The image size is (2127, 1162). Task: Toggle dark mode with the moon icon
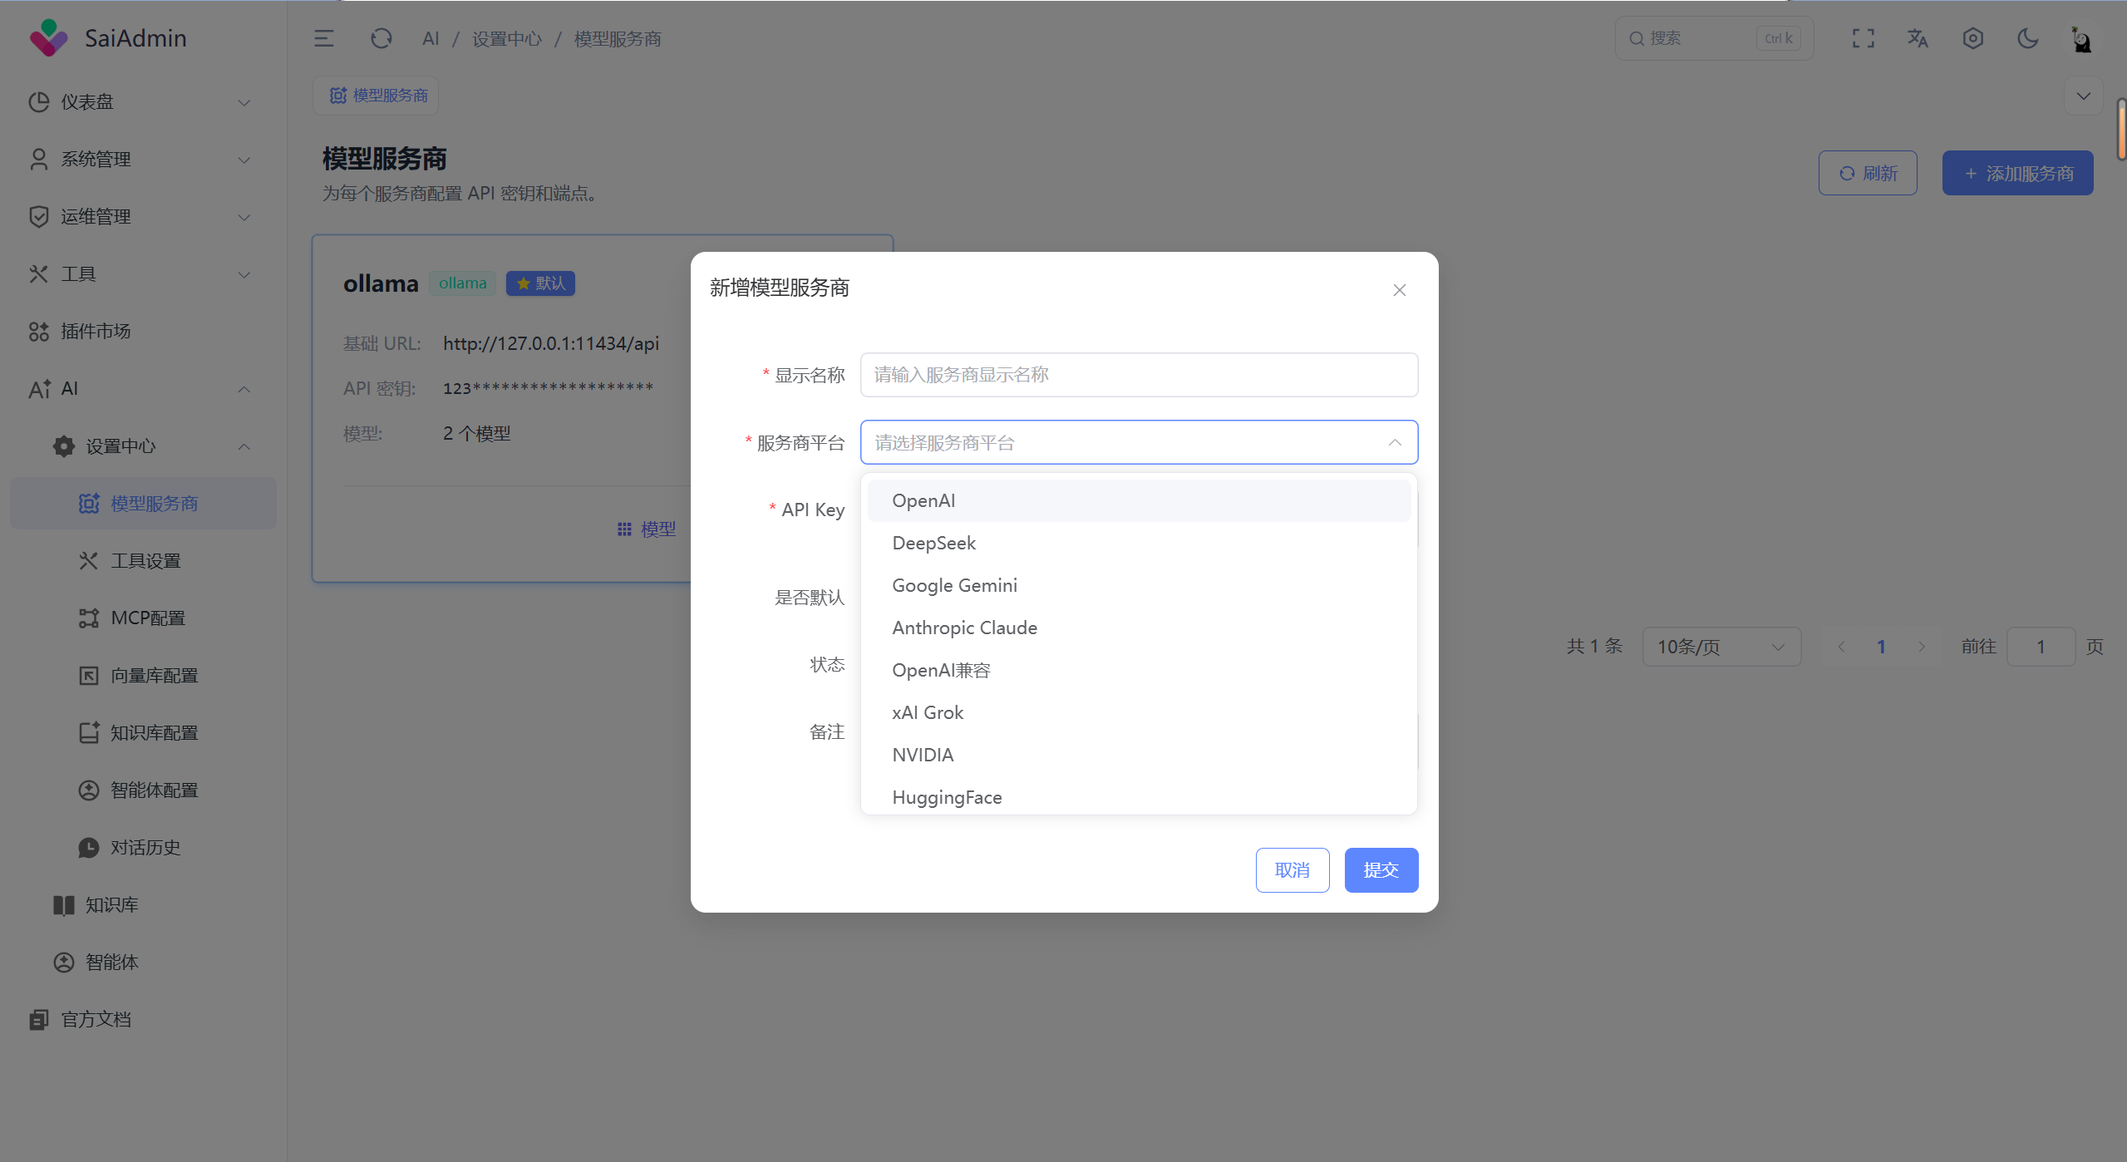coord(2027,38)
